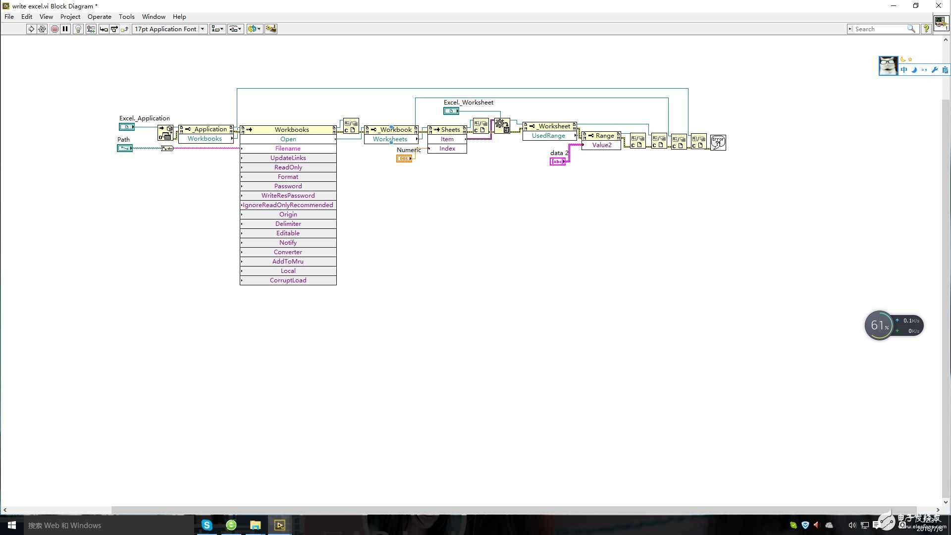Screen dimensions: 951x535
Task: Click the Step Into button
Action: point(103,29)
